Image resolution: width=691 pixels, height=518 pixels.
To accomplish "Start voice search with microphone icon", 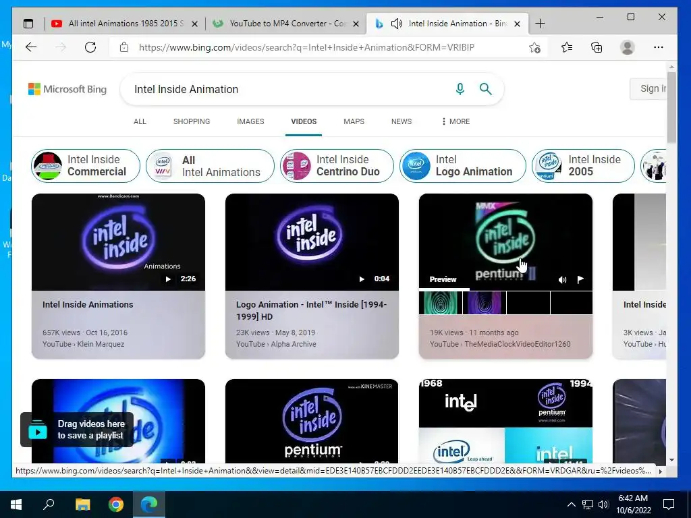I will [x=460, y=89].
